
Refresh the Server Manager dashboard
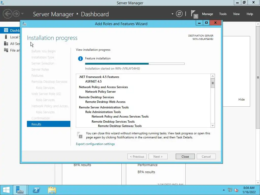[x=179, y=14]
